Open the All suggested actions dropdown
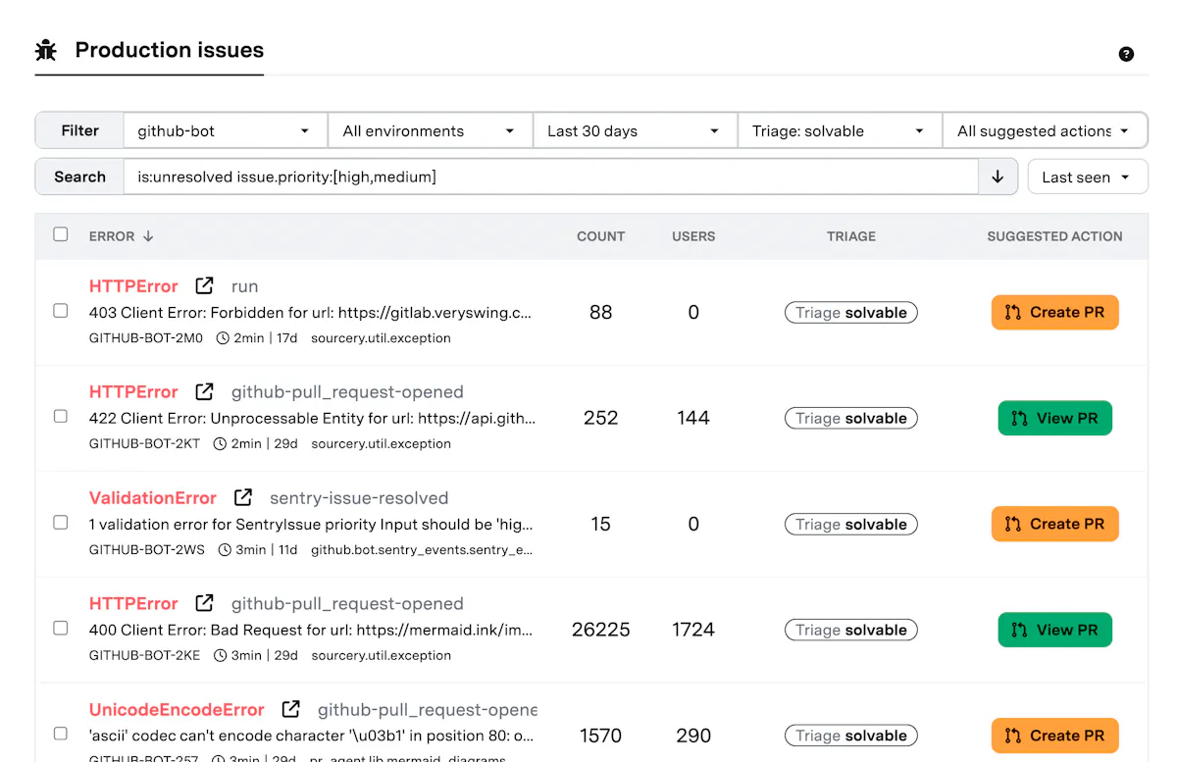The width and height of the screenshot is (1177, 762). click(1045, 130)
